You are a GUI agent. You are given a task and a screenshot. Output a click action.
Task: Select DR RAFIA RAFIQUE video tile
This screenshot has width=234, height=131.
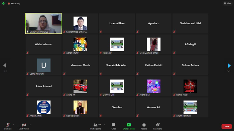[x=43, y=23]
